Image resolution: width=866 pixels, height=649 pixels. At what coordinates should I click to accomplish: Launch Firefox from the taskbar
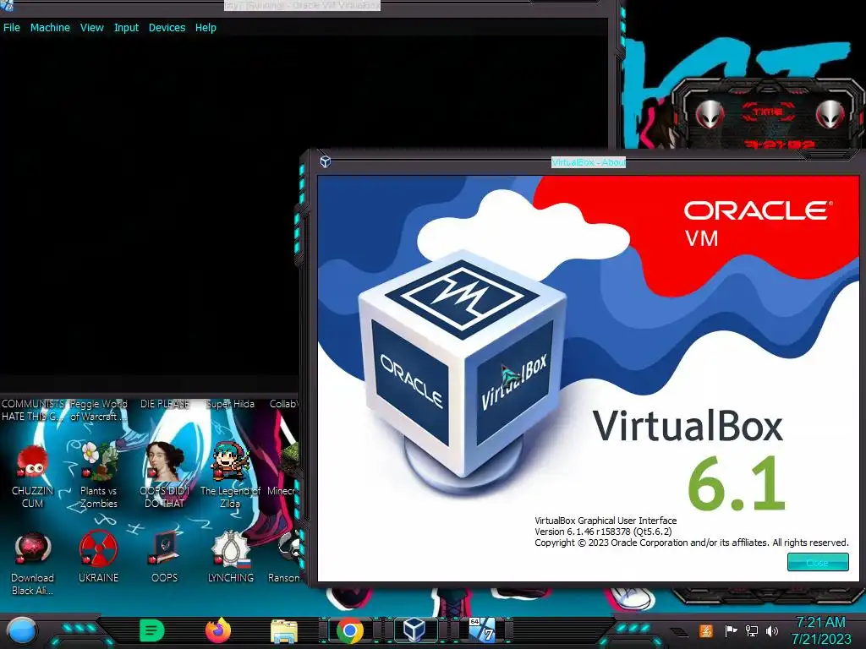pos(218,630)
